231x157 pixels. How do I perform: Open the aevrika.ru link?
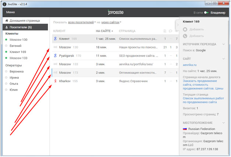point(189,65)
